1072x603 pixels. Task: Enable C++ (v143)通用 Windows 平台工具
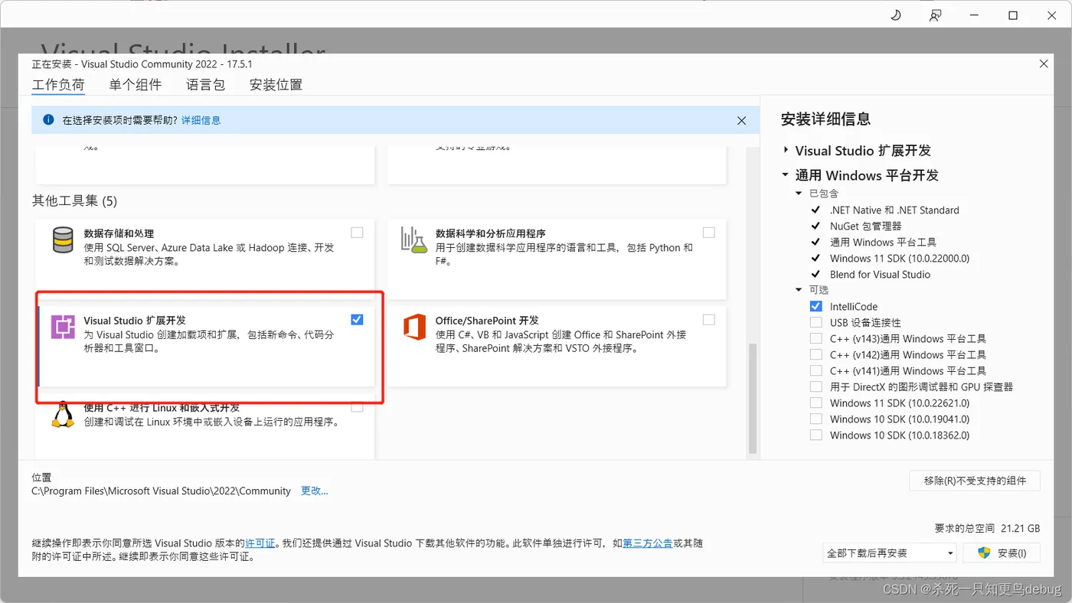[x=816, y=338]
